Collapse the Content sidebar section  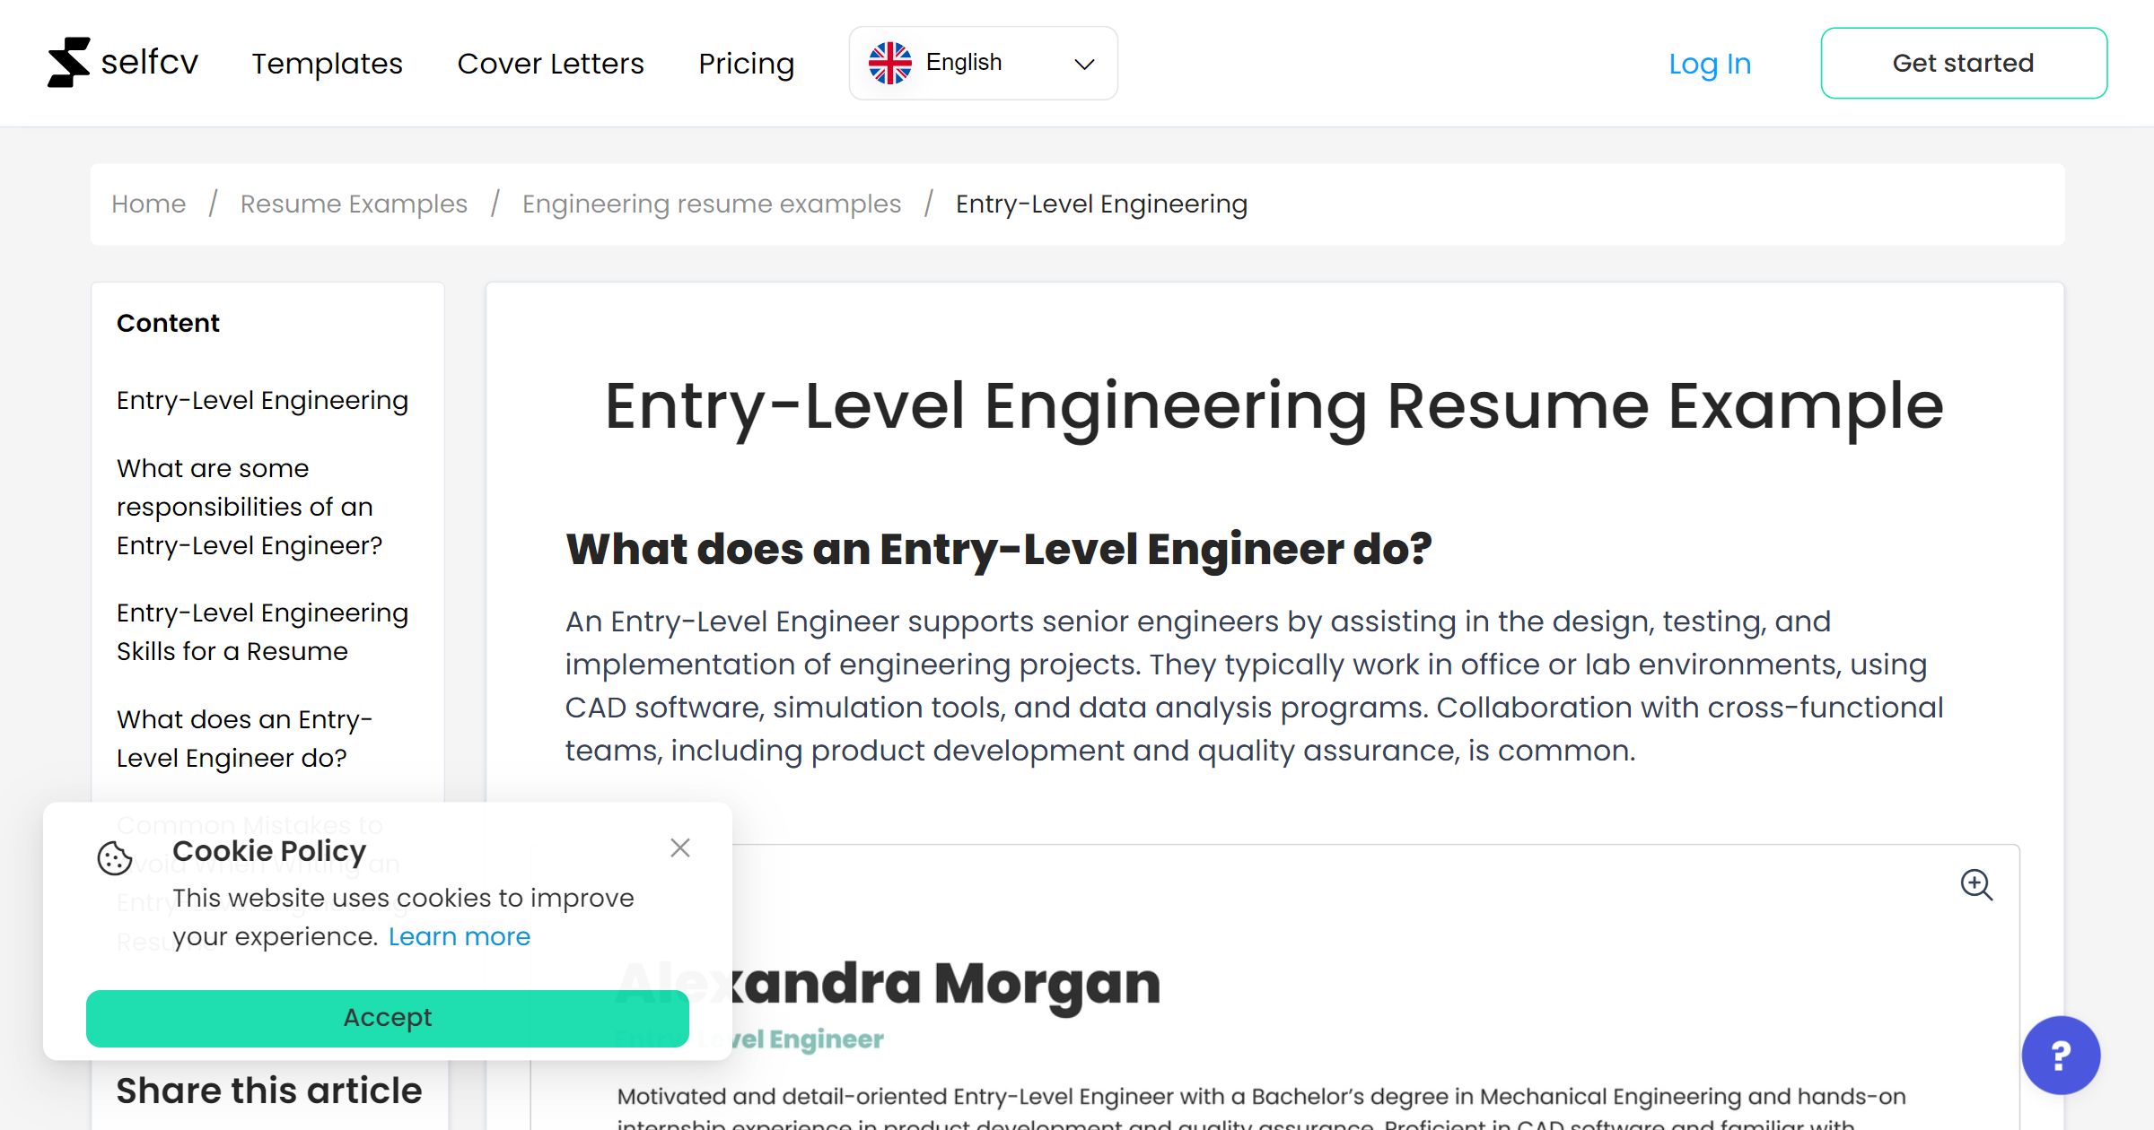(x=167, y=323)
